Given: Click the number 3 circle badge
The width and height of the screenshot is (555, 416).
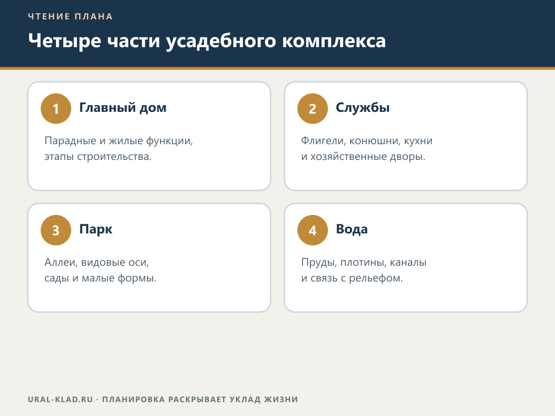Looking at the screenshot, I should pyautogui.click(x=56, y=230).
